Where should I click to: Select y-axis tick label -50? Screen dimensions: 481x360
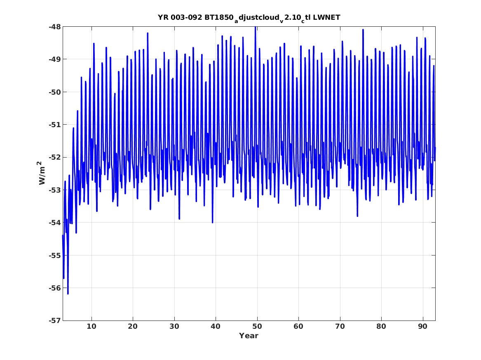click(55, 92)
